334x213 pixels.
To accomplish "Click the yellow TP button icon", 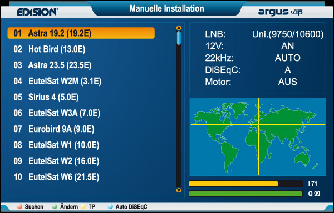I will point(83,207).
